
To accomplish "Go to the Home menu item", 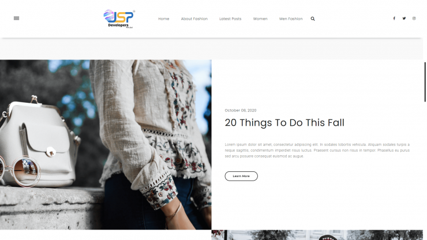I will pyautogui.click(x=164, y=19).
